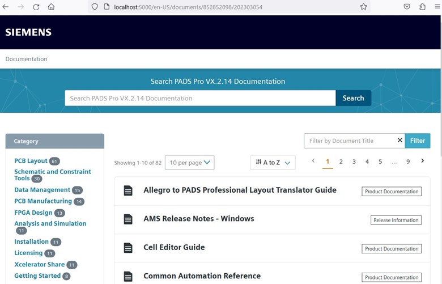The width and height of the screenshot is (442, 284).
Task: Open the browser extensions icon
Action: 422,6
